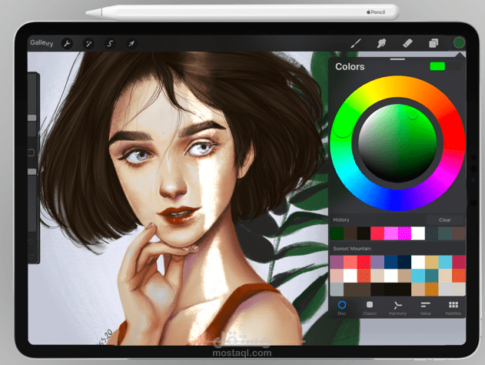Tap the brush opacity slider handle

click(x=32, y=172)
